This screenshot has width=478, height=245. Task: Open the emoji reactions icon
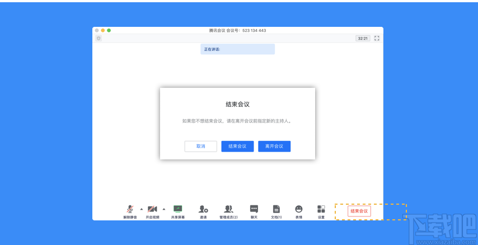(299, 209)
